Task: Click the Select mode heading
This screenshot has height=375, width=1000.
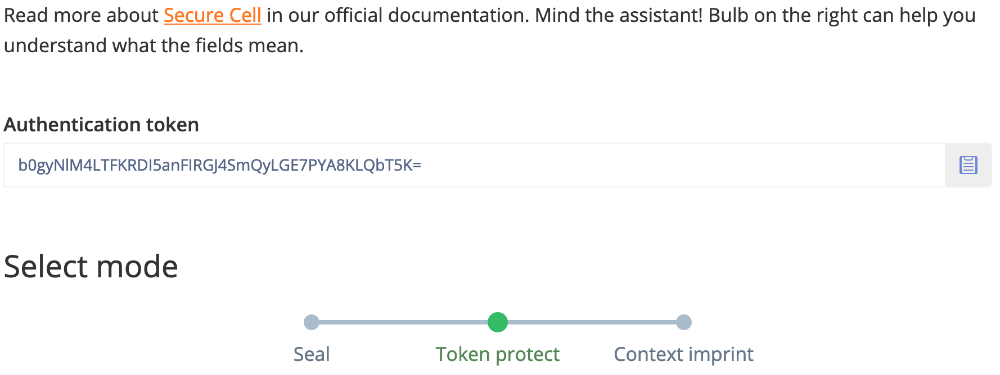Action: click(90, 266)
